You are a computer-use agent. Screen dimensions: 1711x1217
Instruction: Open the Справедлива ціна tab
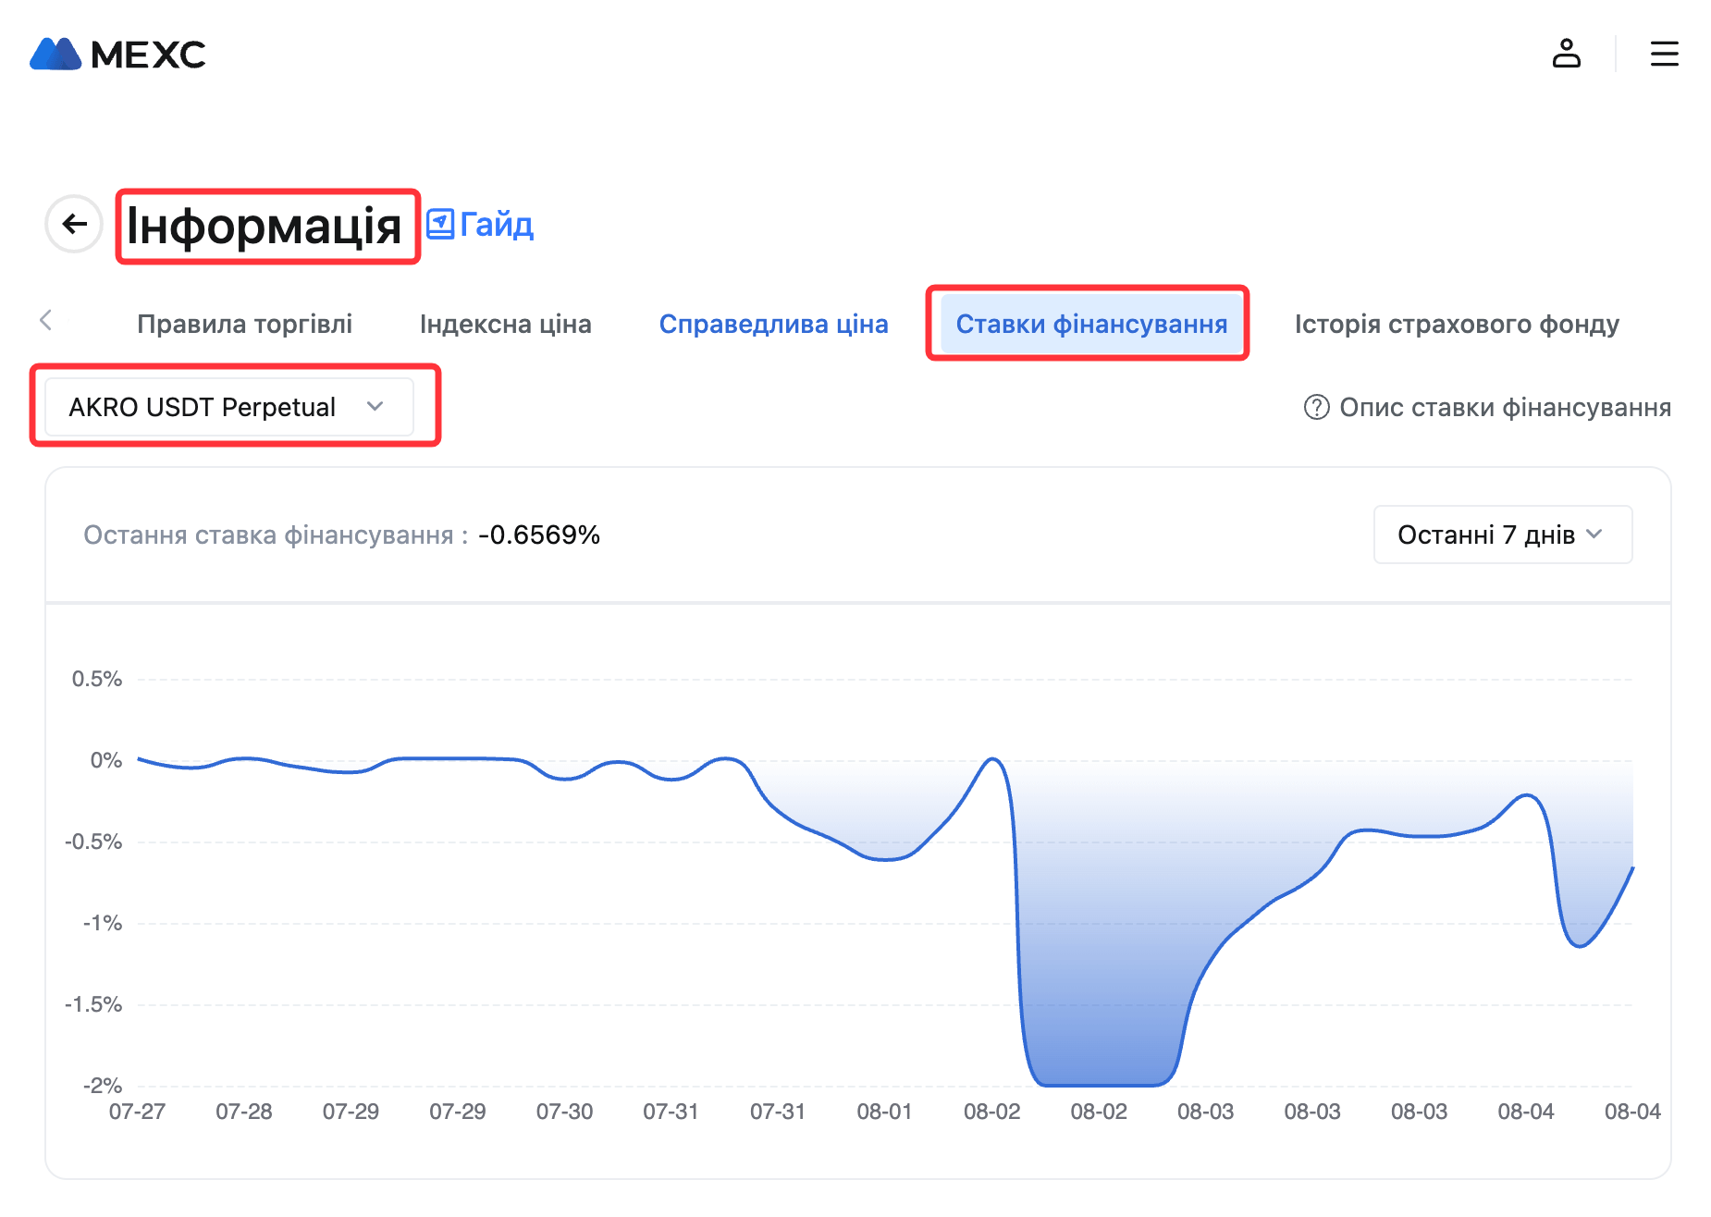[x=773, y=324]
